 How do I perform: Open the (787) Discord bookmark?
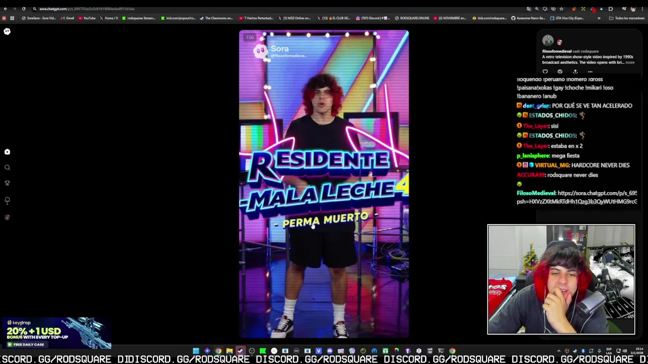373,18
